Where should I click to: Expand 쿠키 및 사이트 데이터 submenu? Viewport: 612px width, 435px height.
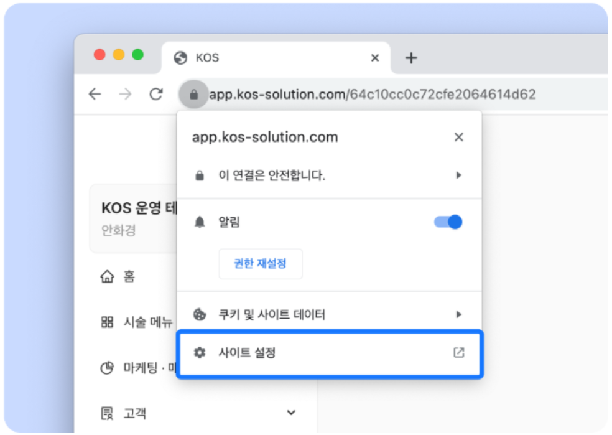(x=458, y=314)
